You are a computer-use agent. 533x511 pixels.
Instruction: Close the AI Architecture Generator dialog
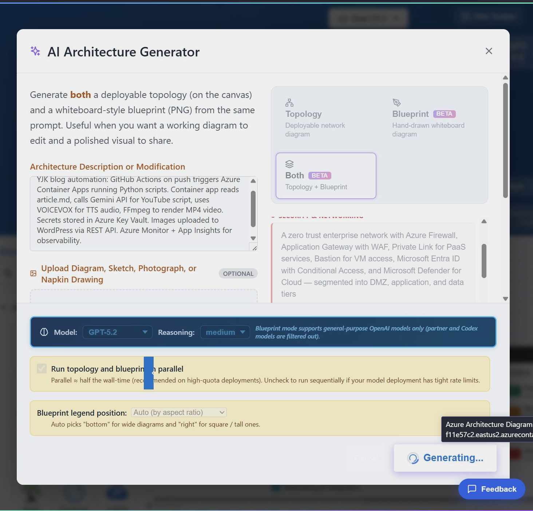pos(489,51)
